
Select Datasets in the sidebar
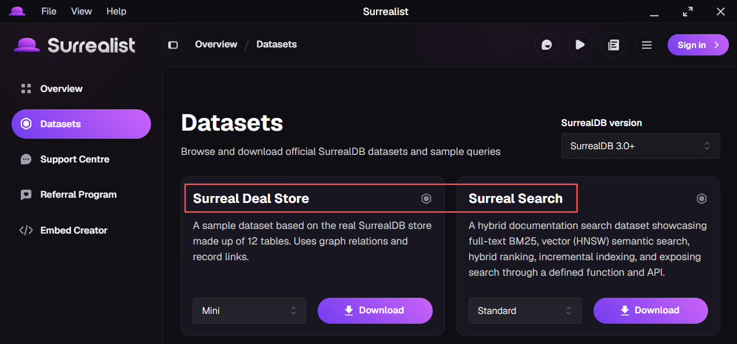(81, 124)
